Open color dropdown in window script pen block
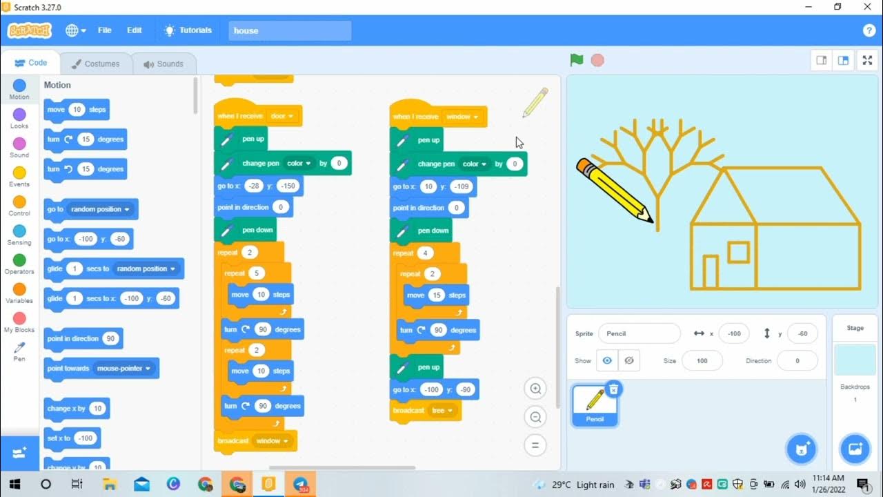Image resolution: width=883 pixels, height=497 pixels. 475,164
